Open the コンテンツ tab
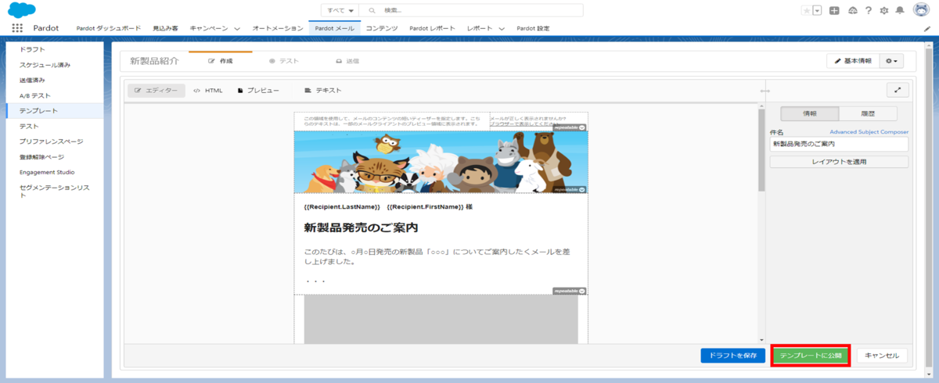Image resolution: width=939 pixels, height=383 pixels. tap(382, 28)
